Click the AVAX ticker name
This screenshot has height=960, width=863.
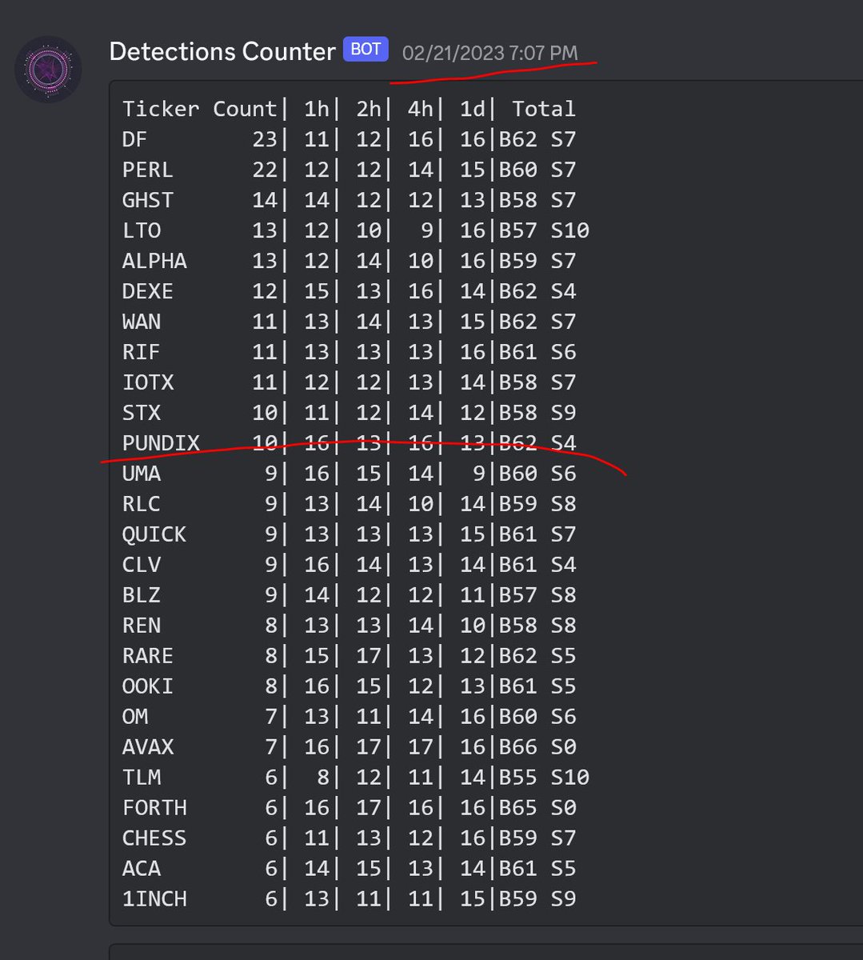pos(148,747)
